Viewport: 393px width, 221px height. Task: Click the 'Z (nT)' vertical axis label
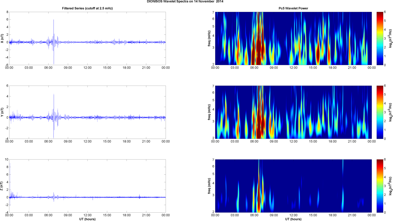[x=2, y=186]
